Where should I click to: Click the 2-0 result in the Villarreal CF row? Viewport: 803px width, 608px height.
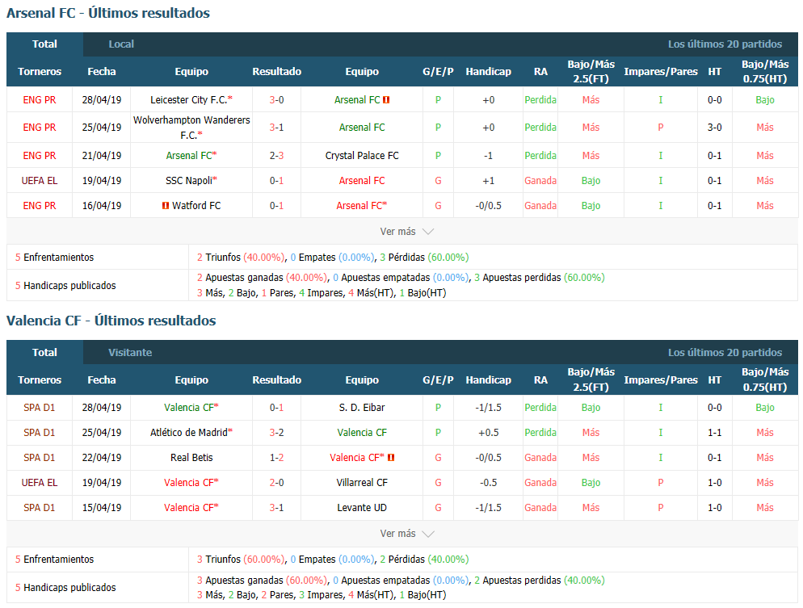coord(276,483)
